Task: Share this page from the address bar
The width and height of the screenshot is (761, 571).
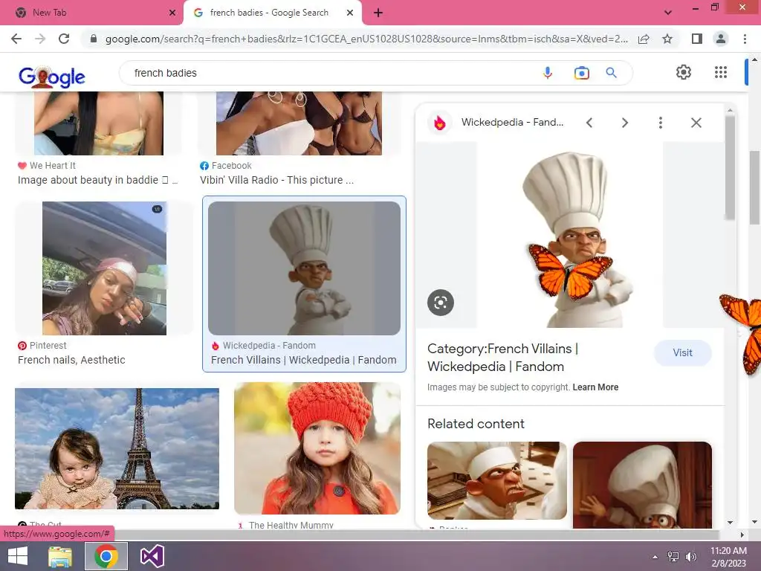Action: coord(644,39)
